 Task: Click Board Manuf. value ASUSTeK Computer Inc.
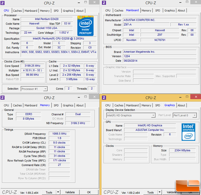[150, 130]
